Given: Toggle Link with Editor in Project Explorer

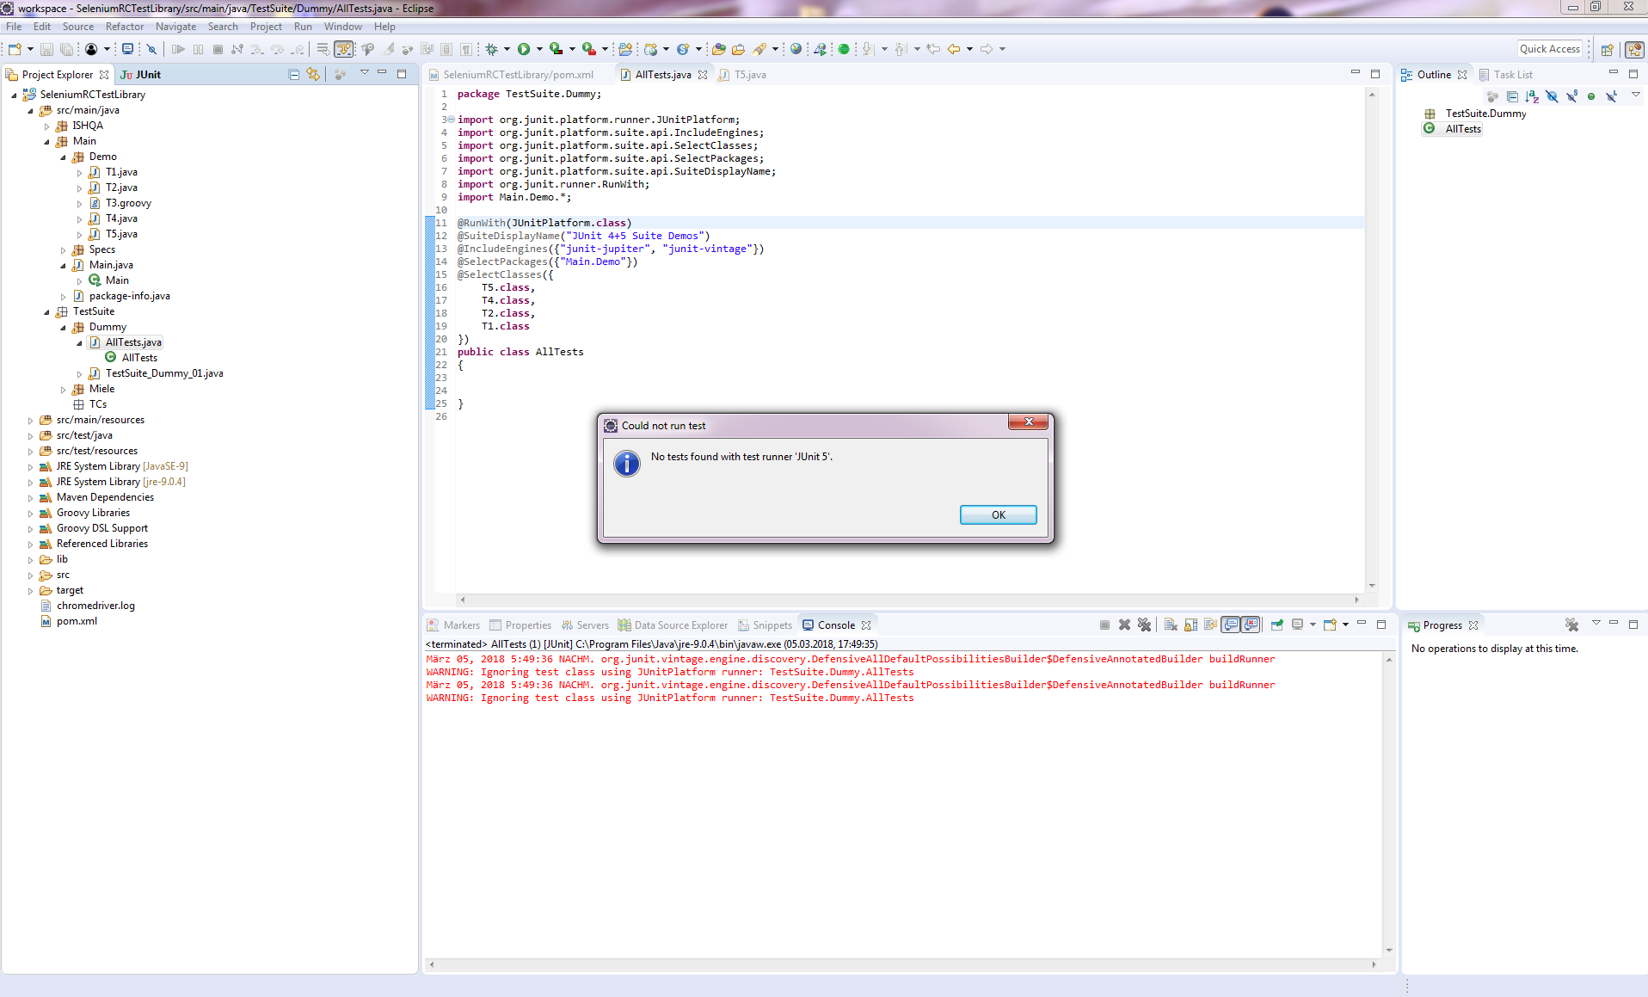Looking at the screenshot, I should tap(313, 75).
